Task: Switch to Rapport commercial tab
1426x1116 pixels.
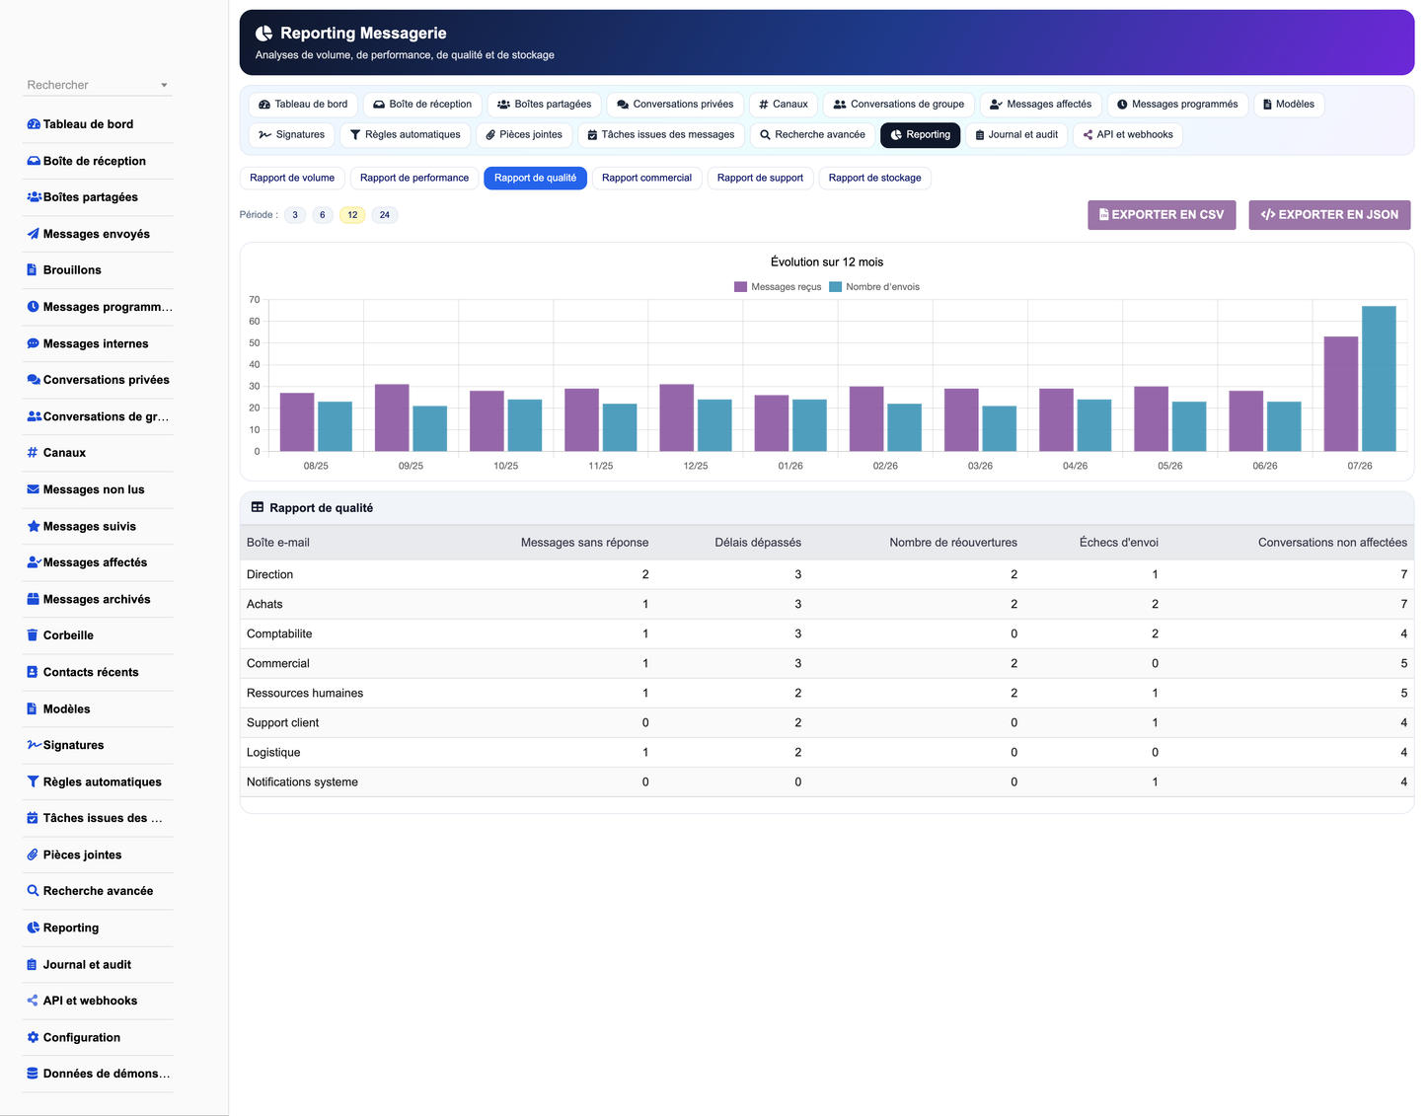Action: 647,179
